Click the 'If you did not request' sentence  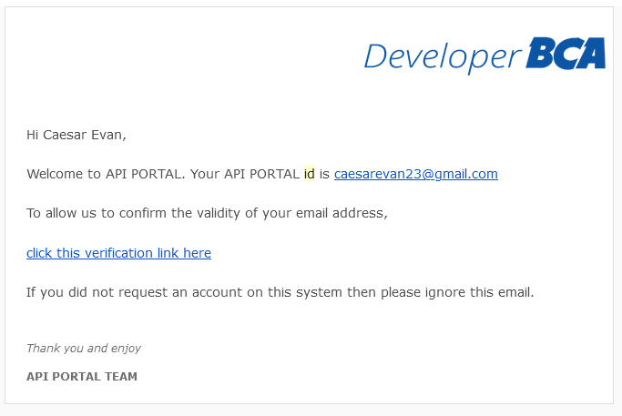click(x=280, y=292)
